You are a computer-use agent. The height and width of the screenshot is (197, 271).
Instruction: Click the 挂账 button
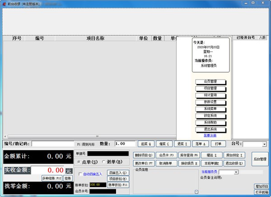pos(68,178)
